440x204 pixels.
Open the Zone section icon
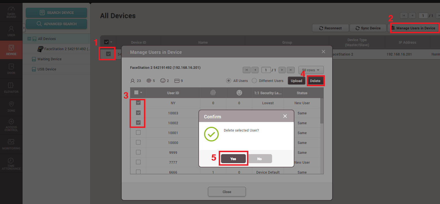tap(11, 107)
